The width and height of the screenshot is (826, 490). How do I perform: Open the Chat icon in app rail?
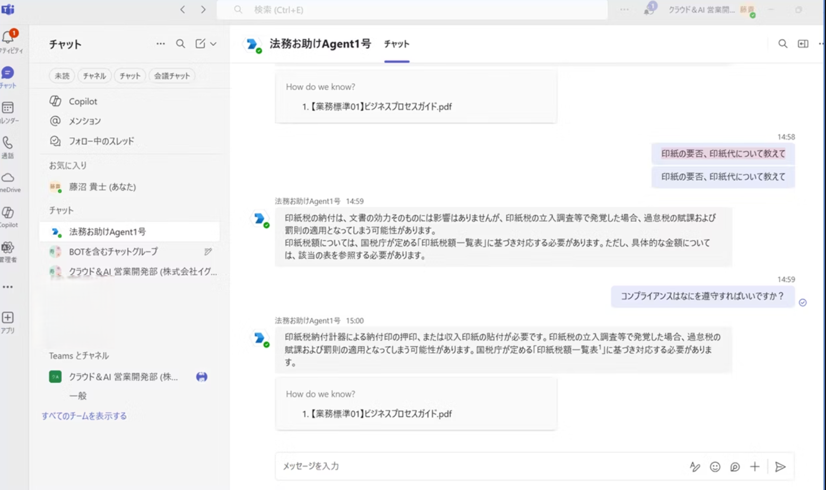click(7, 73)
